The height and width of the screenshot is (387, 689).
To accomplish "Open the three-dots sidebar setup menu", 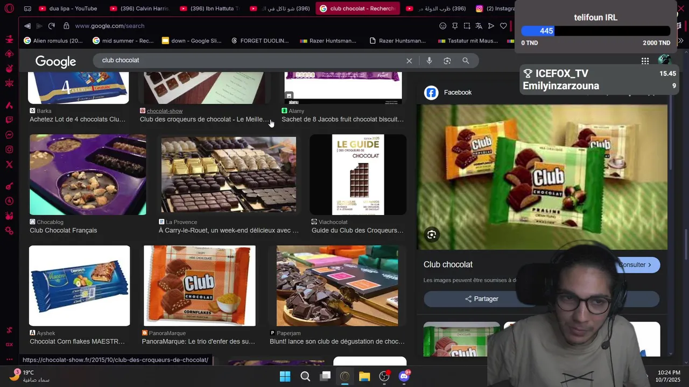I will 9,359.
